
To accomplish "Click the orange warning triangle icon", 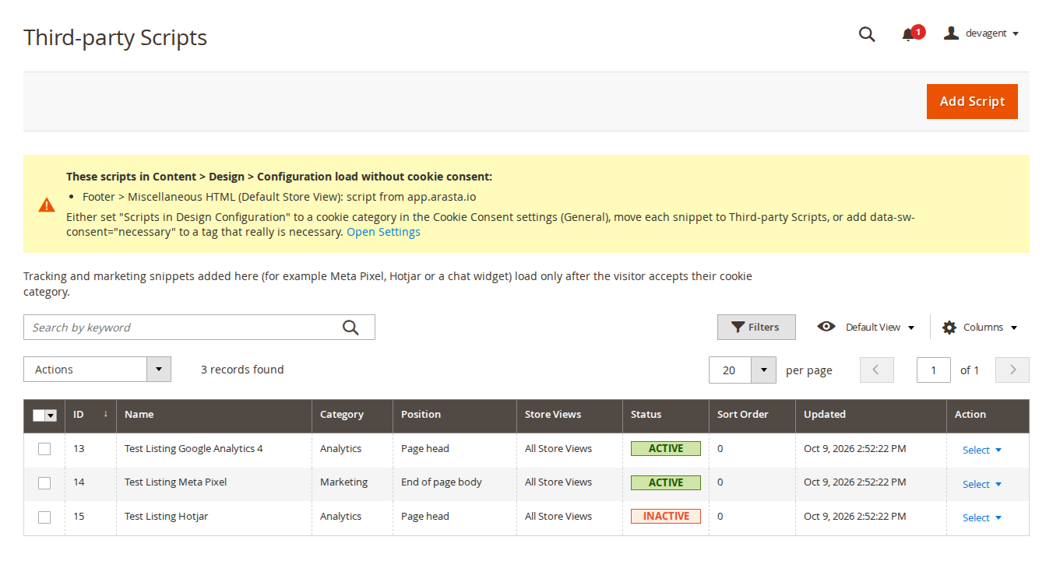I will point(47,205).
